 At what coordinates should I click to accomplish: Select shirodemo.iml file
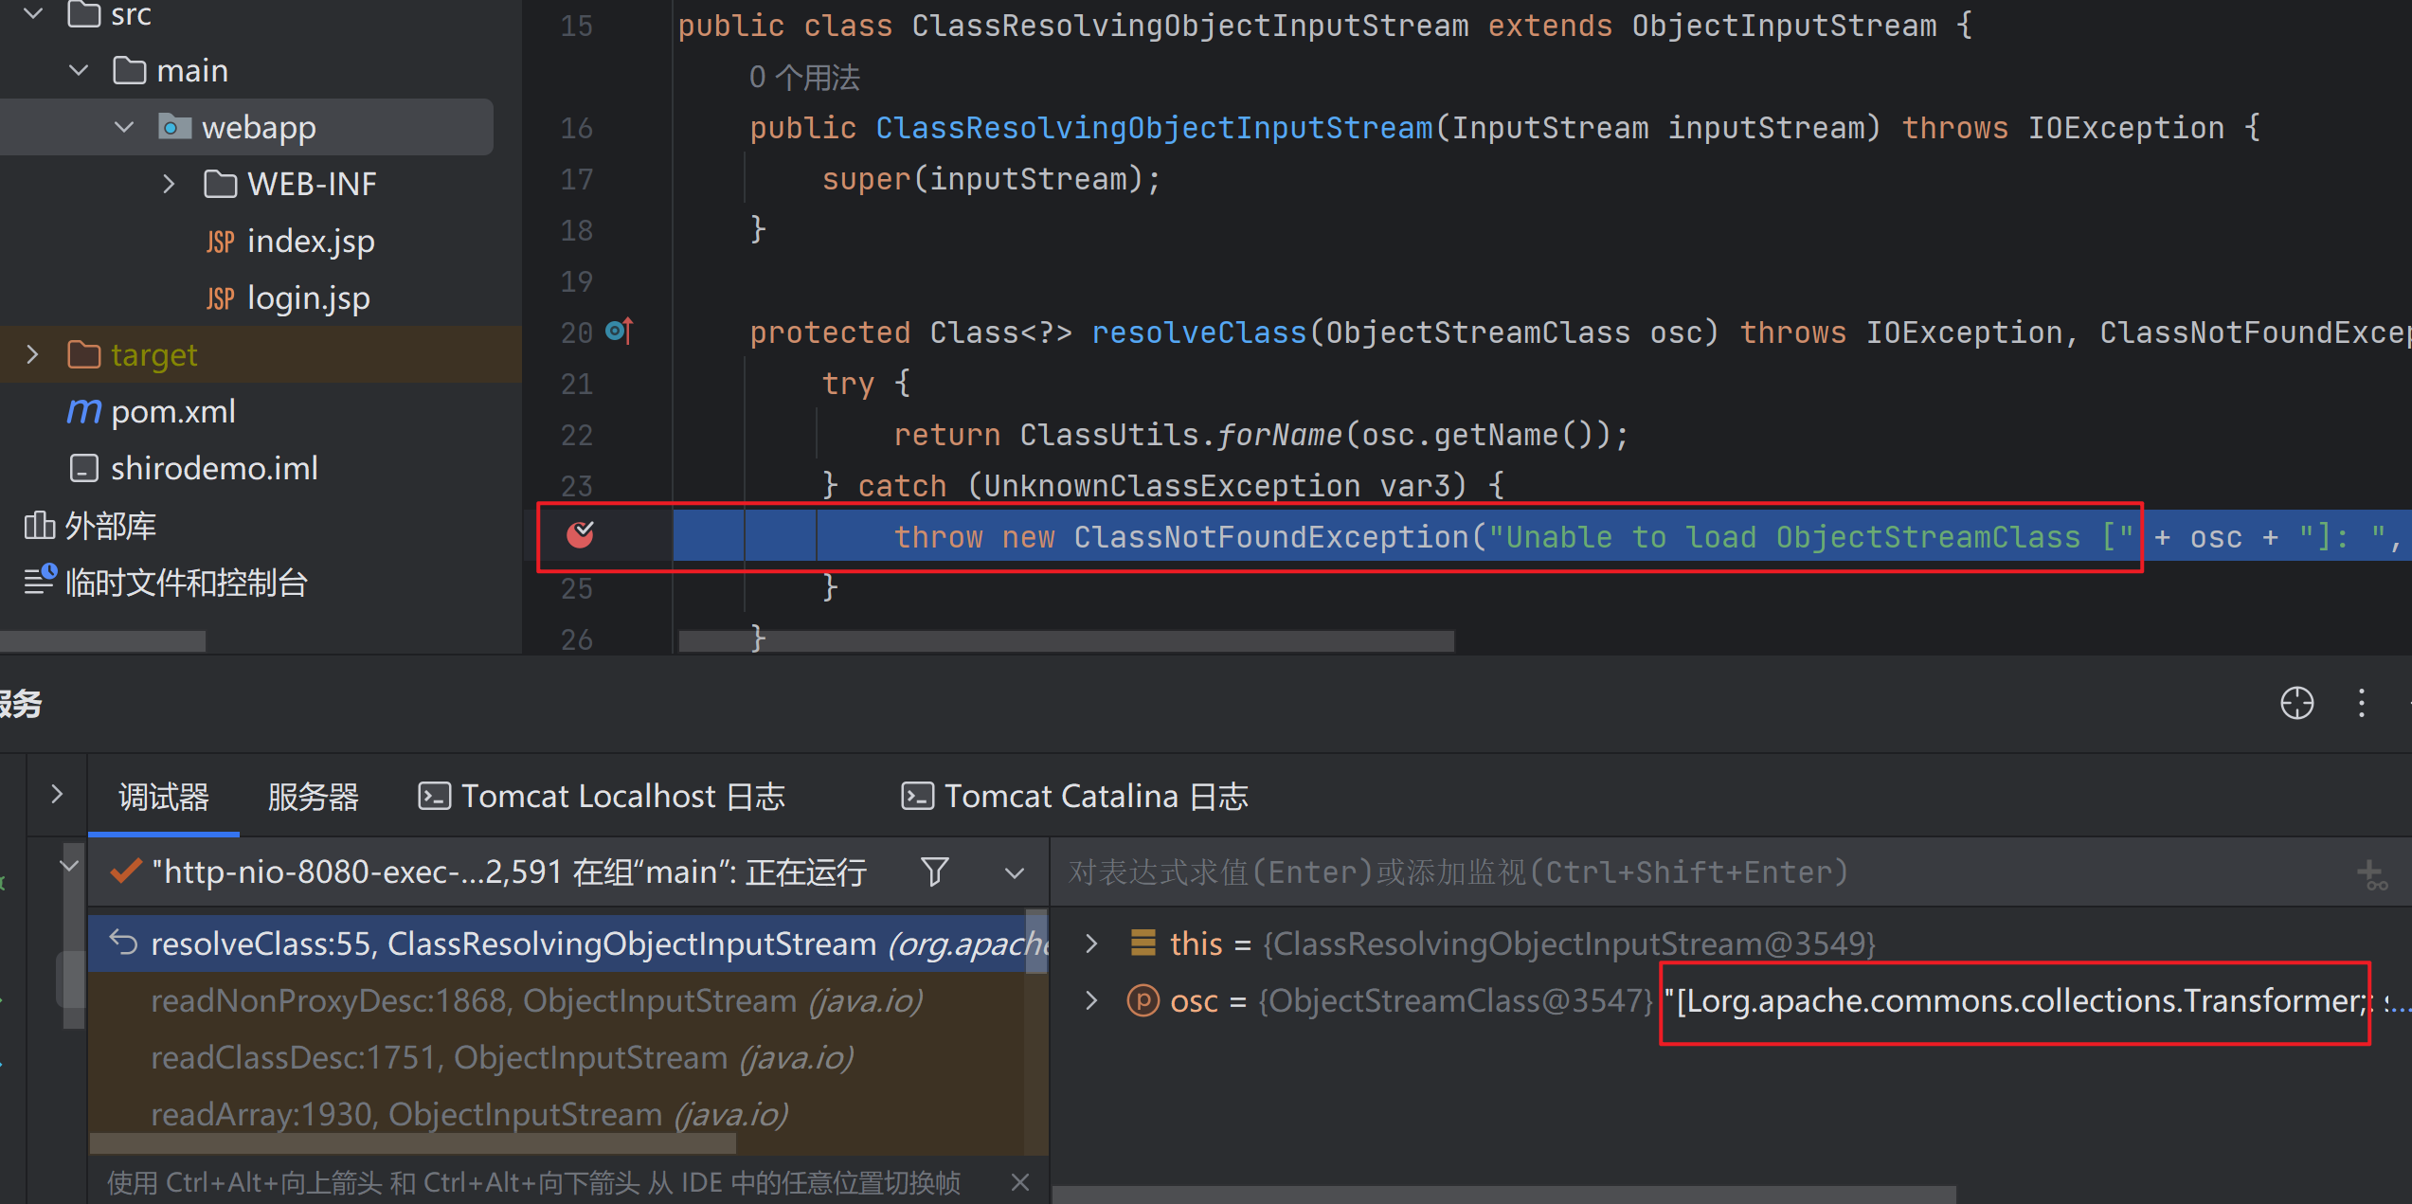(214, 468)
